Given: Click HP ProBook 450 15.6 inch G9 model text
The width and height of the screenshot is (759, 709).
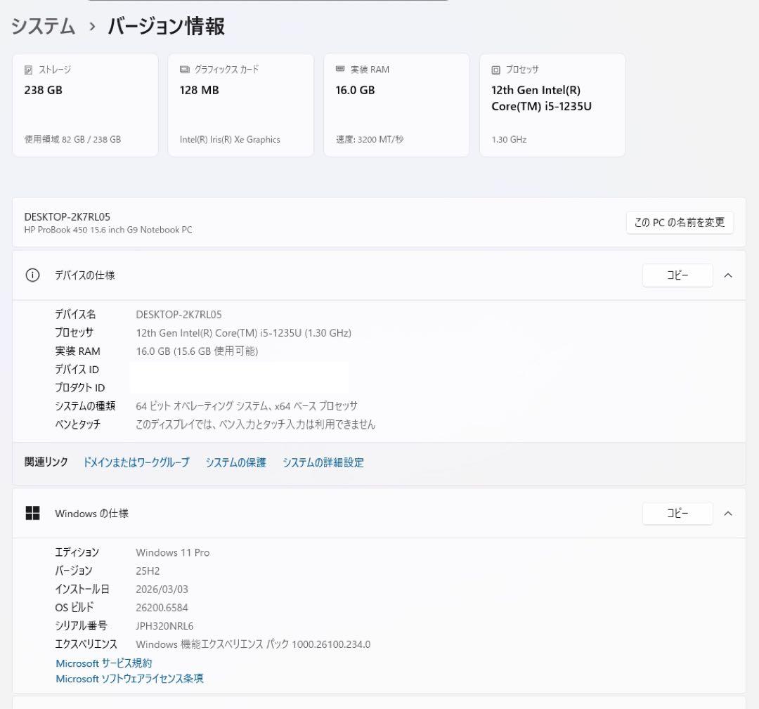Looking at the screenshot, I should (x=108, y=230).
